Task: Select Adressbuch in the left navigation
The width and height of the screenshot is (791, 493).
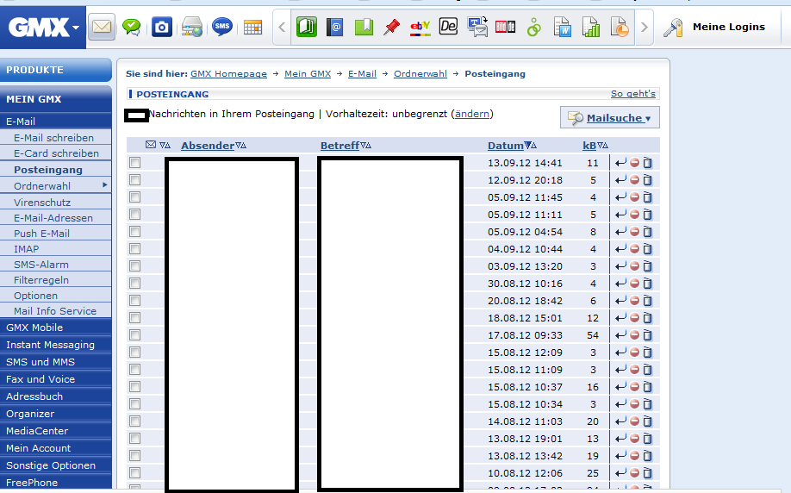Action: point(34,396)
